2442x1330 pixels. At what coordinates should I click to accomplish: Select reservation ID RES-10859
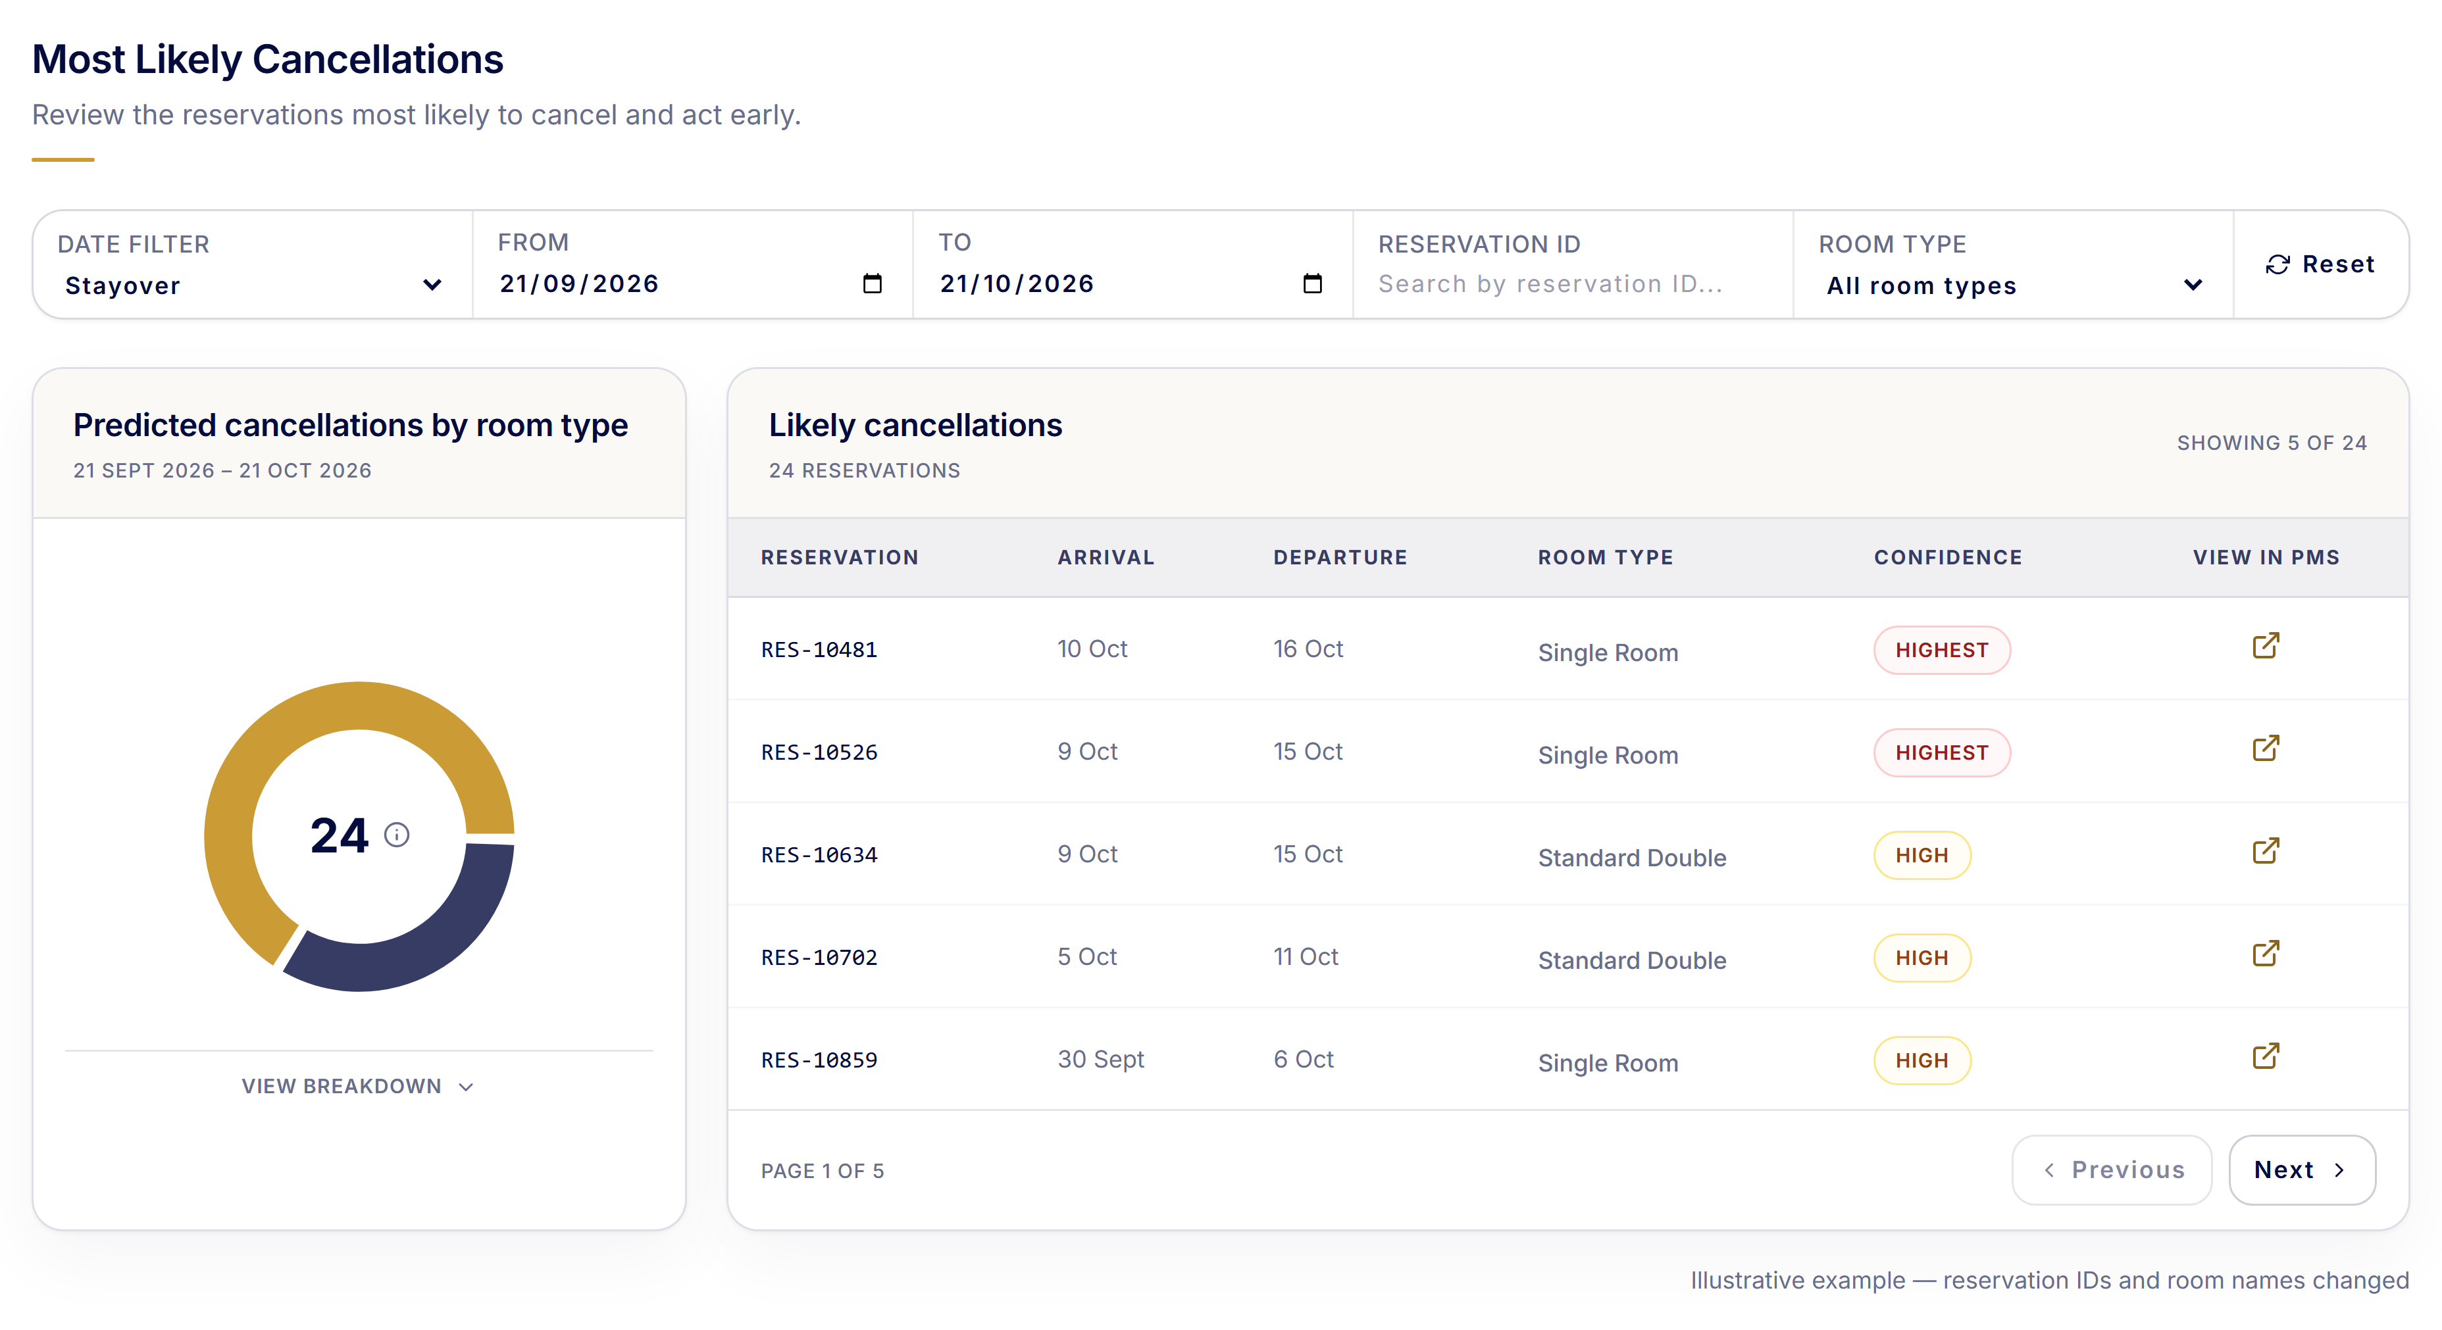[819, 1060]
